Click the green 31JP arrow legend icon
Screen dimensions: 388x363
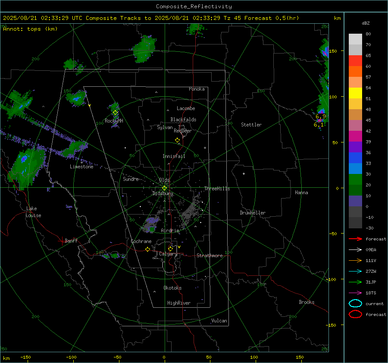[x=355, y=282]
